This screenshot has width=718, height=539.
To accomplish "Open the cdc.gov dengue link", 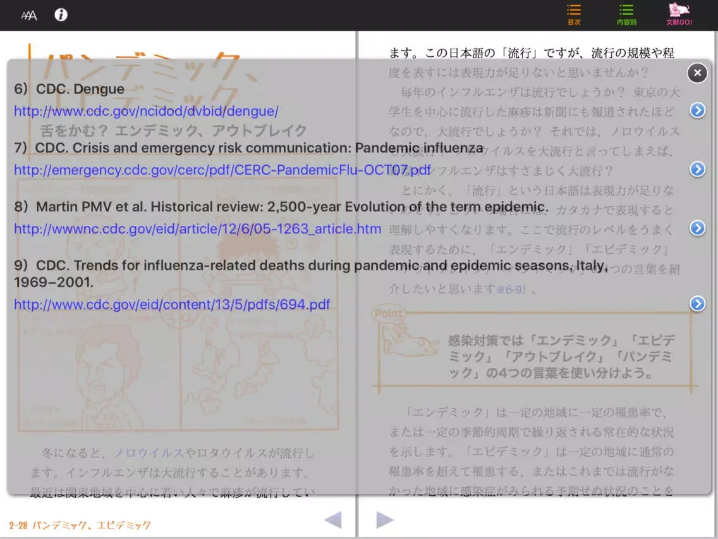I will tap(146, 111).
